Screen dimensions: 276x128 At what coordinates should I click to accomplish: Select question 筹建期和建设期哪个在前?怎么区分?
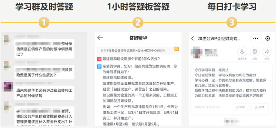pyautogui.click(x=131, y=59)
